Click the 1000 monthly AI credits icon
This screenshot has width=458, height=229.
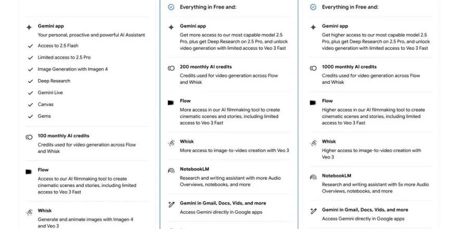click(313, 68)
